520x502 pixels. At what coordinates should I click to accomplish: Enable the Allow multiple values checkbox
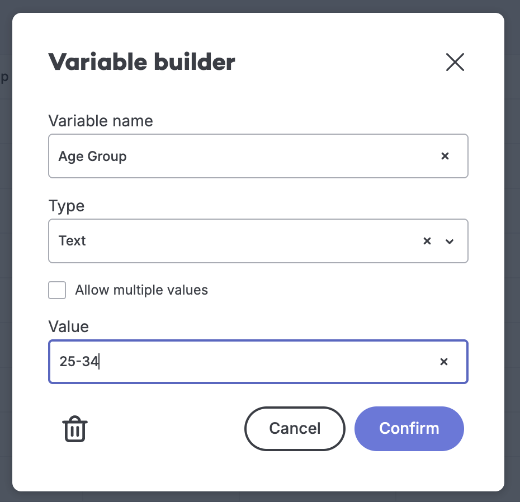point(57,291)
